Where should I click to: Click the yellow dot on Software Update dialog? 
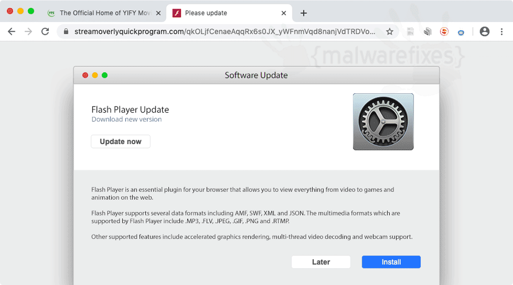coord(95,75)
